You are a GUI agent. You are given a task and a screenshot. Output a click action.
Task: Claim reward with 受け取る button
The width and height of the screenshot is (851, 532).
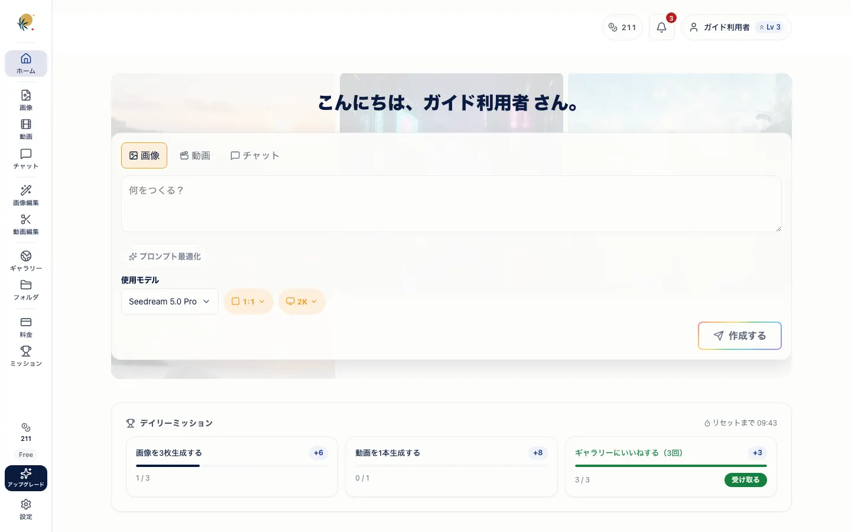tap(746, 480)
